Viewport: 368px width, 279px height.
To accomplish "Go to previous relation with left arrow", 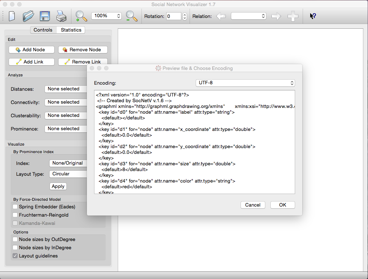I will [221, 16].
